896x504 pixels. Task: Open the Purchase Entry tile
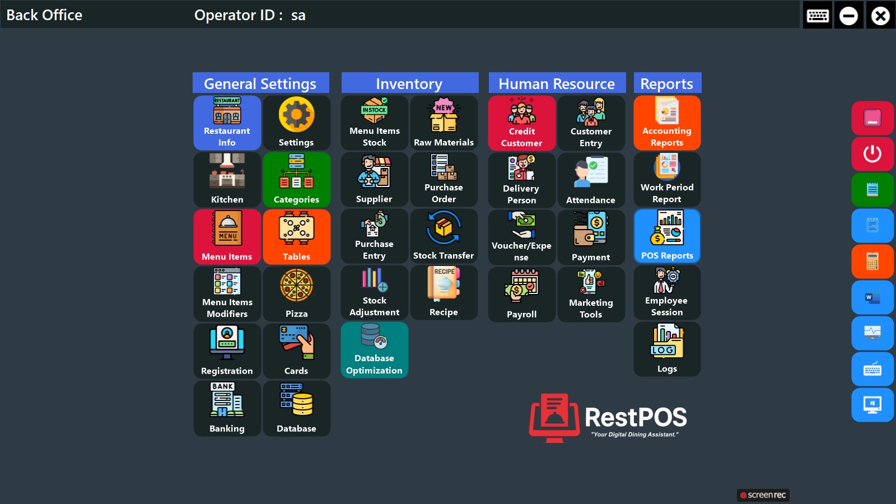374,236
